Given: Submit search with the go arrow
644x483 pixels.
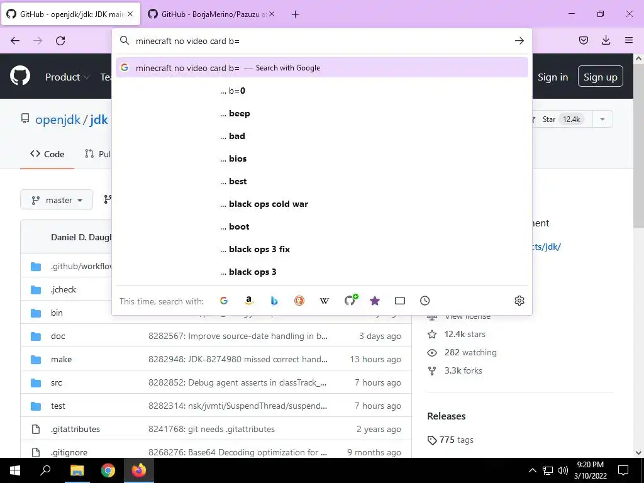Looking at the screenshot, I should [519, 41].
